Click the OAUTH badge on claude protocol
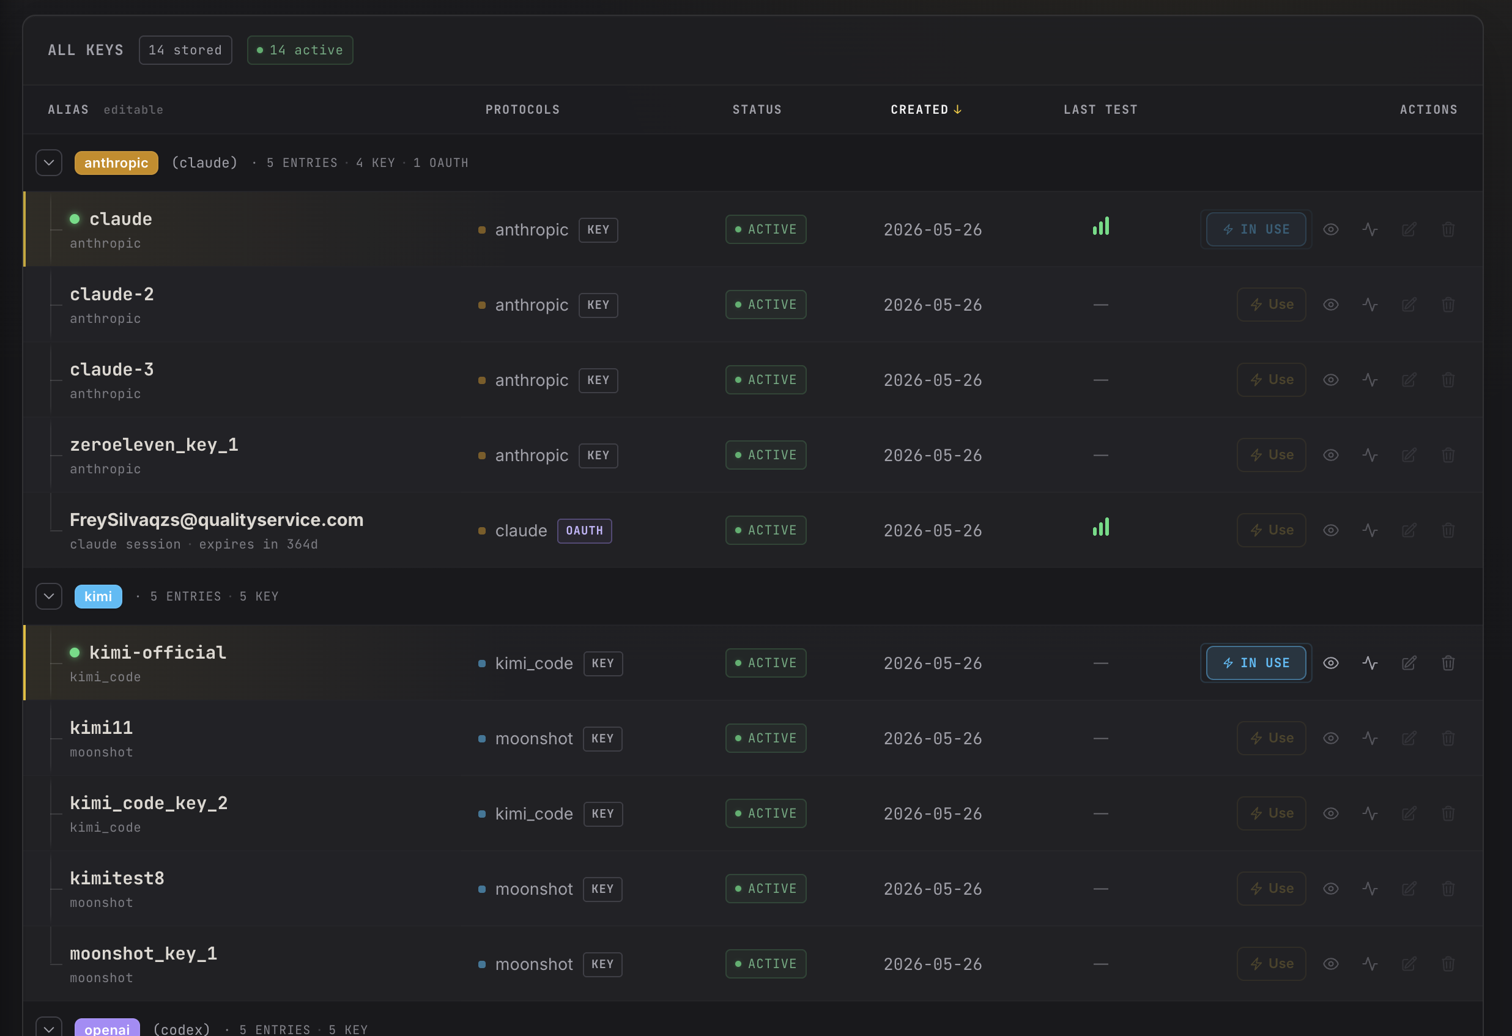The height and width of the screenshot is (1036, 1512). [x=584, y=531]
